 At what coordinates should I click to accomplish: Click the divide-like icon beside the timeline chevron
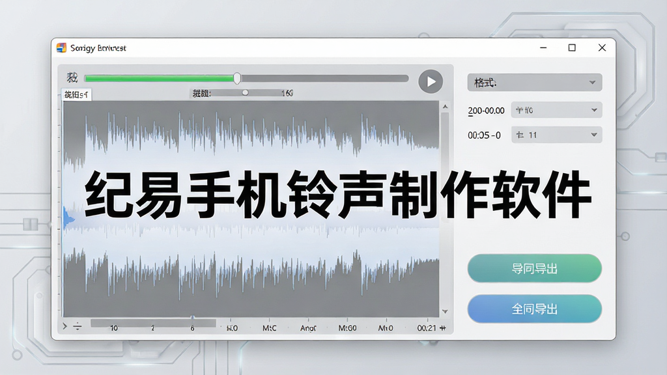(77, 327)
